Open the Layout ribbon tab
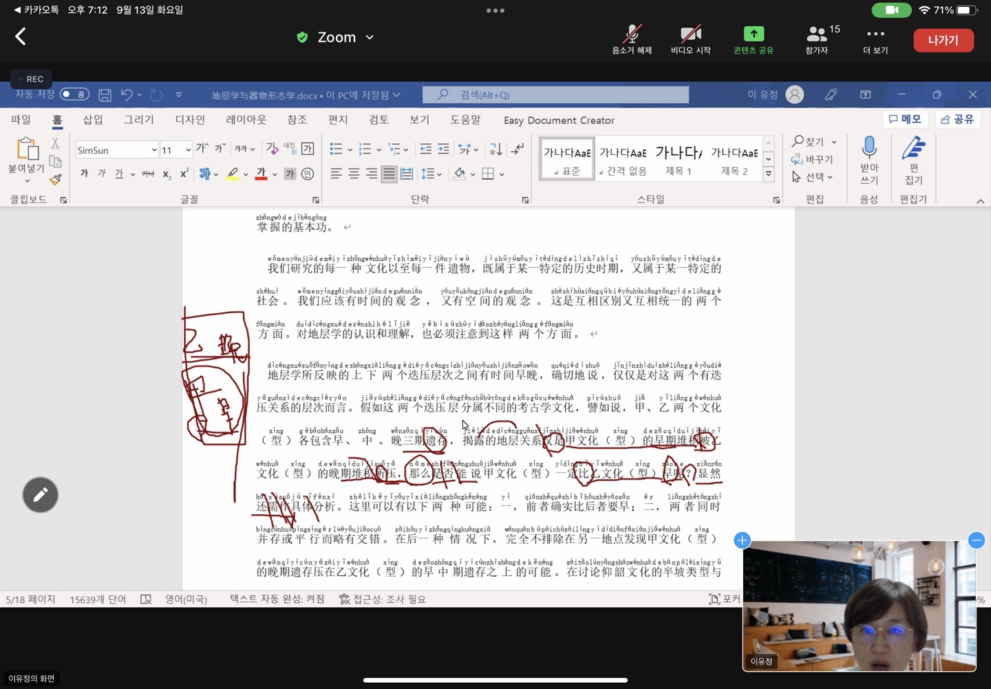Viewport: 991px width, 689px height. pos(246,120)
